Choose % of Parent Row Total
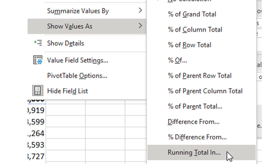 [202, 75]
